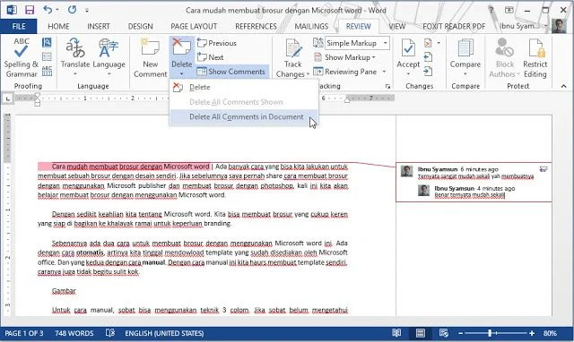Expand the Show Markup dropdown

pyautogui.click(x=373, y=57)
